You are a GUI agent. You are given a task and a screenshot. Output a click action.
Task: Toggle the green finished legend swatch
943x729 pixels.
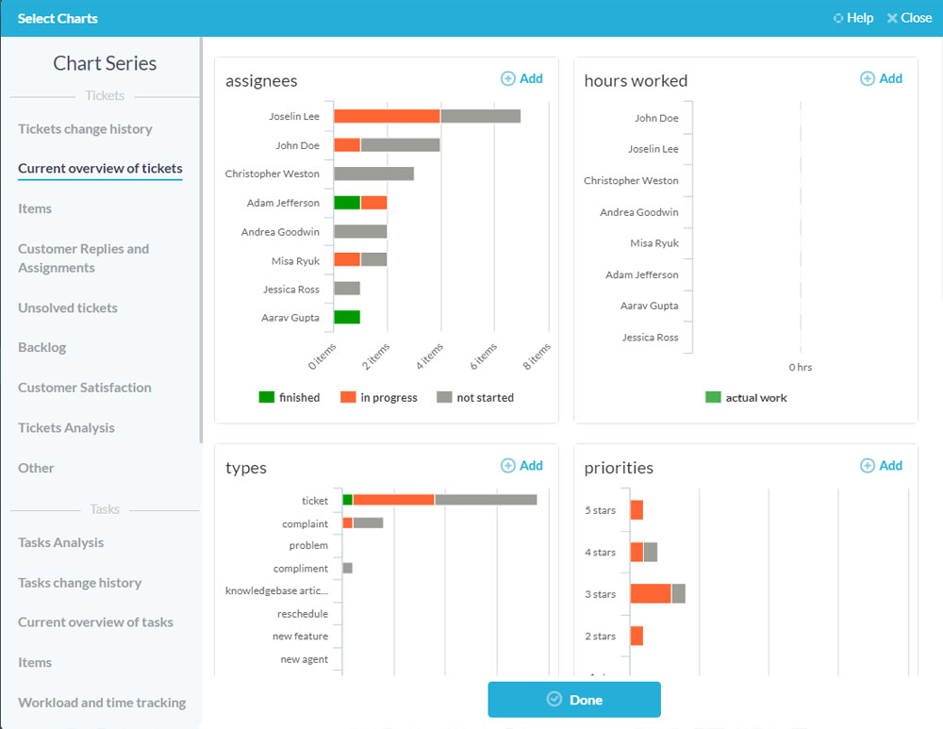(266, 397)
